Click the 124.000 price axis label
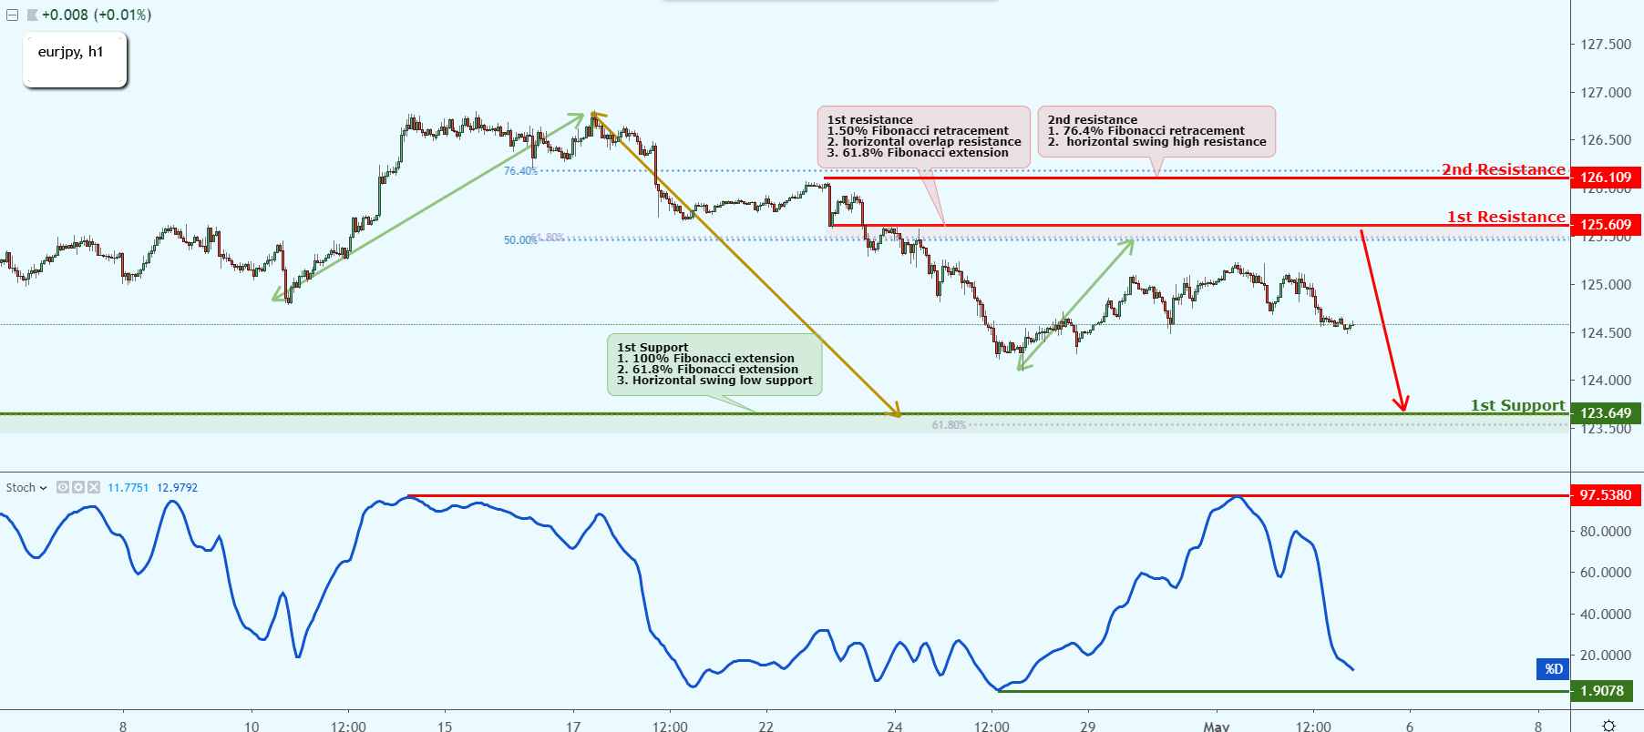Screen dimensions: 1644x732 click(x=1606, y=381)
